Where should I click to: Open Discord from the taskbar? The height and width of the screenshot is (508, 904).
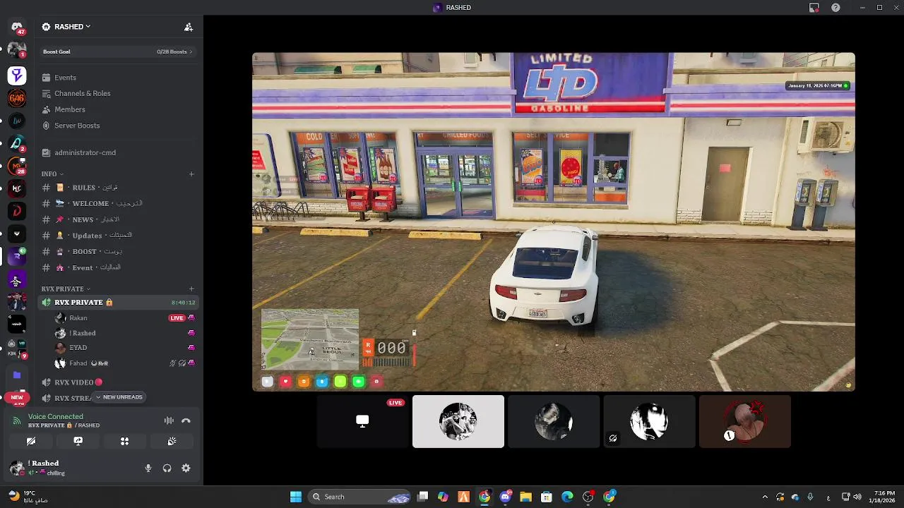pyautogui.click(x=505, y=497)
